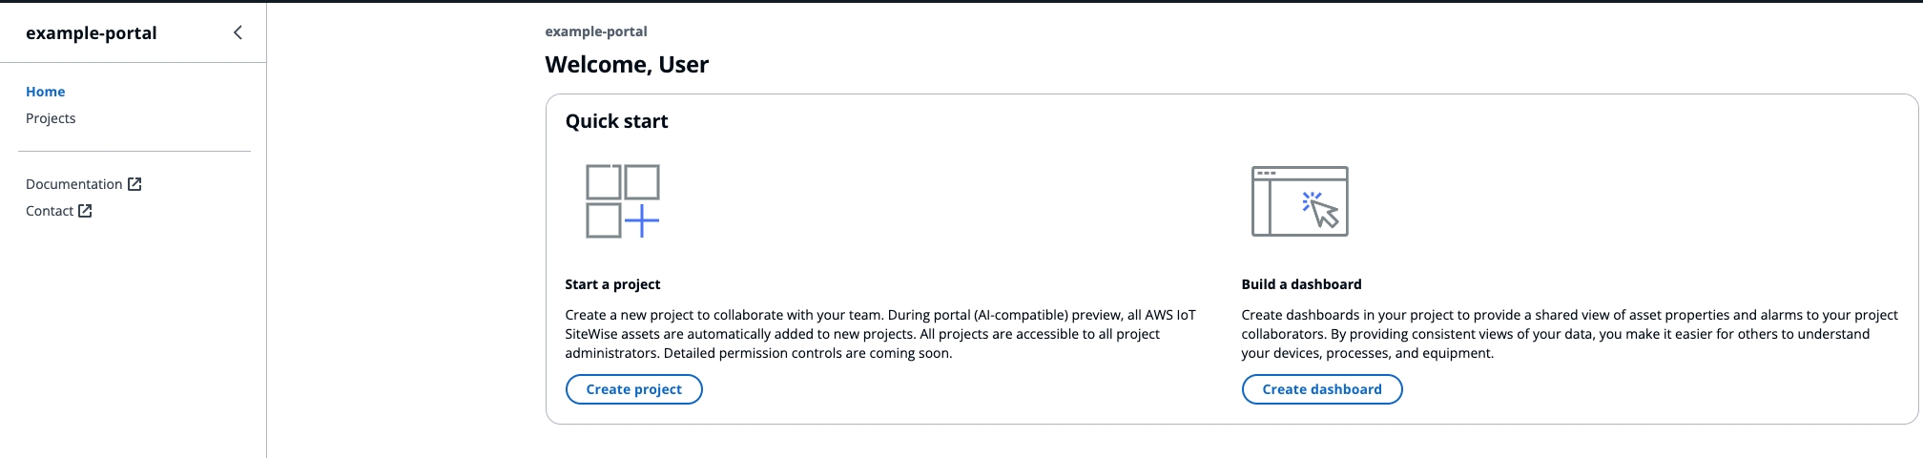Go to Home in the sidebar
This screenshot has height=458, width=1923.
click(x=46, y=92)
